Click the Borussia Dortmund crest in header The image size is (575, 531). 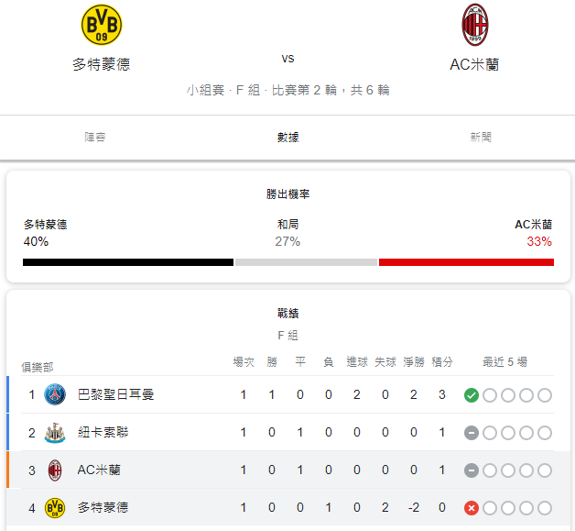click(x=102, y=25)
